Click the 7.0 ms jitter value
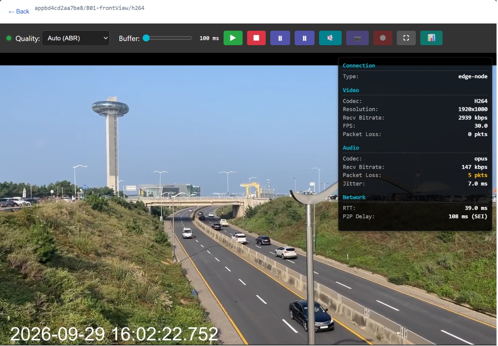This screenshot has height=346, width=498. (478, 183)
